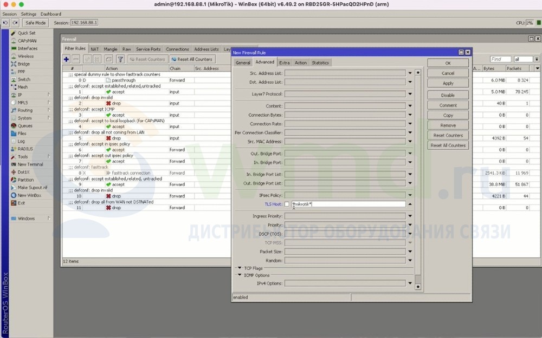
Task: Open the NAT tab in Firewall
Action: pyautogui.click(x=95, y=49)
